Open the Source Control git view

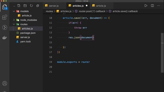click(5, 27)
